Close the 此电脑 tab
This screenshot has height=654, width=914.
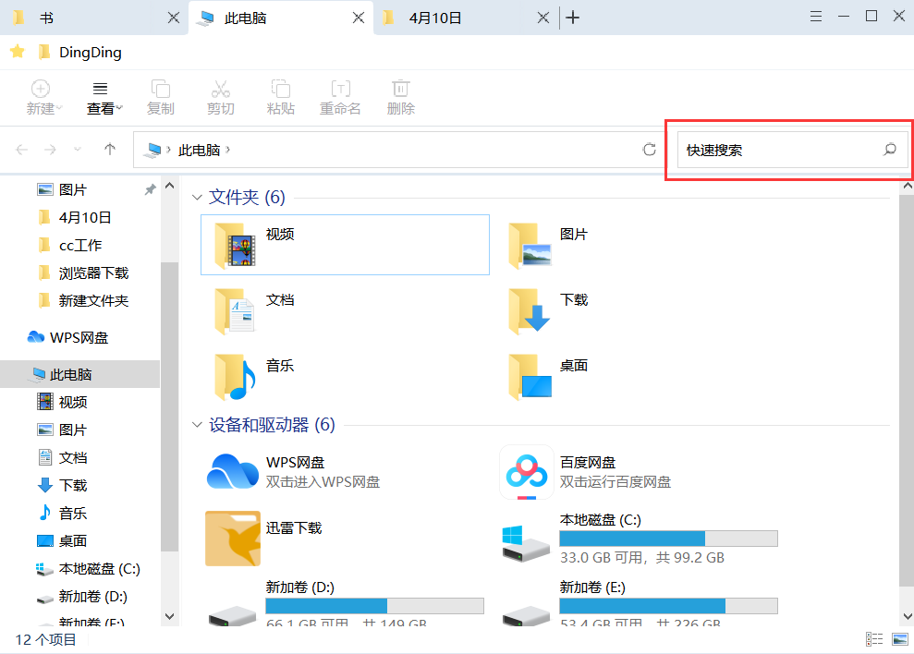point(359,18)
